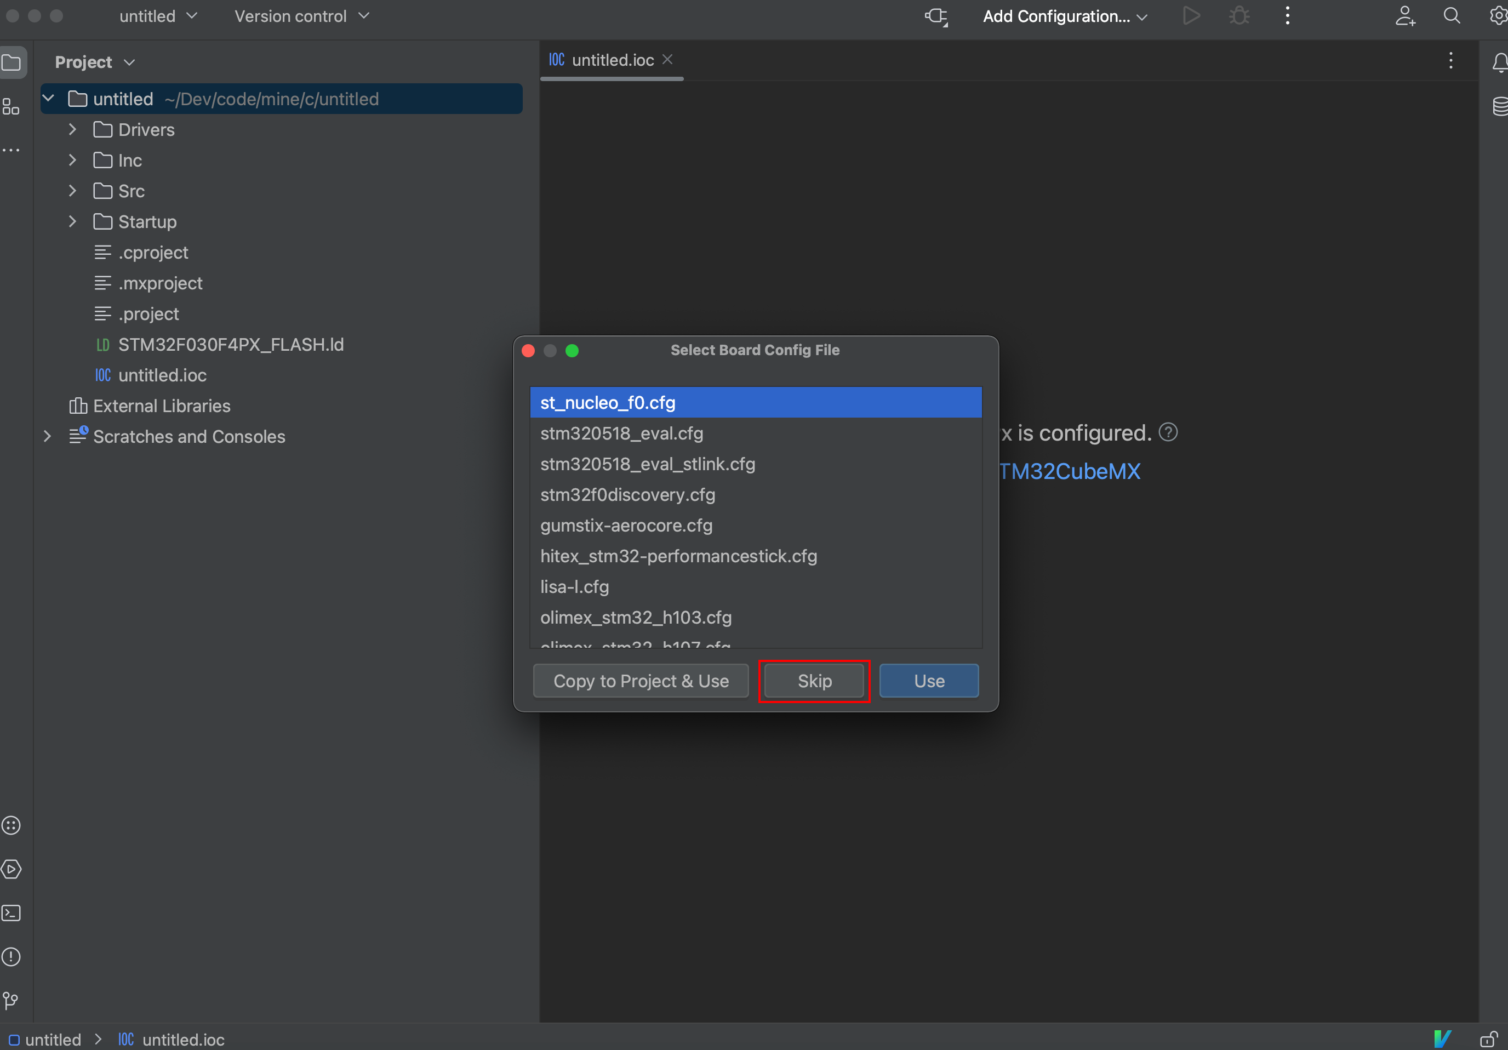Open the Structure tool window icon
1508x1050 pixels.
coord(11,106)
